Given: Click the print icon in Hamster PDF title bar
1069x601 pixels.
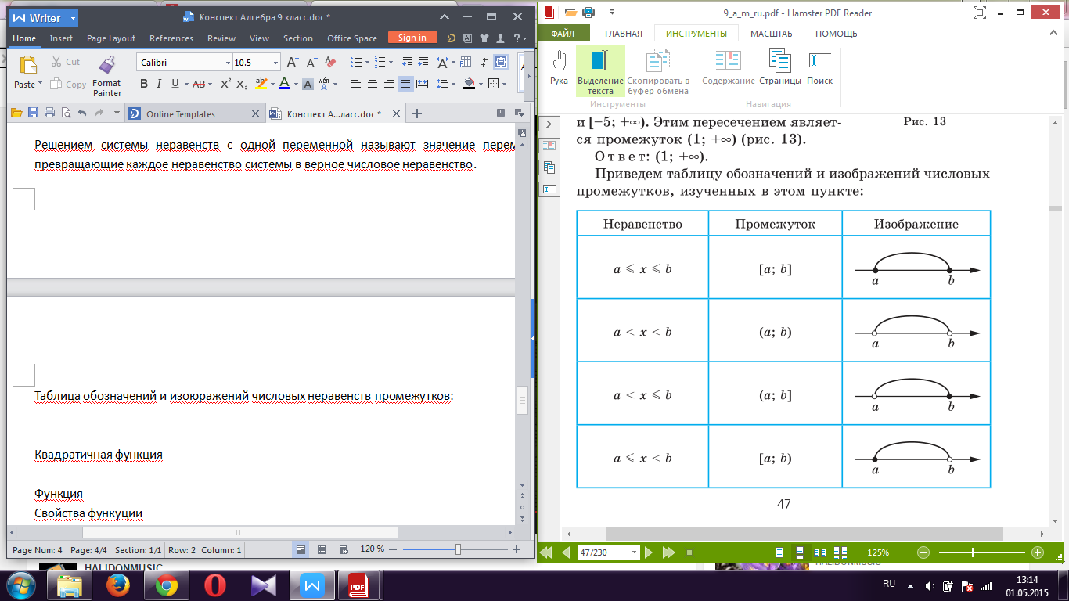Looking at the screenshot, I should coord(588,12).
